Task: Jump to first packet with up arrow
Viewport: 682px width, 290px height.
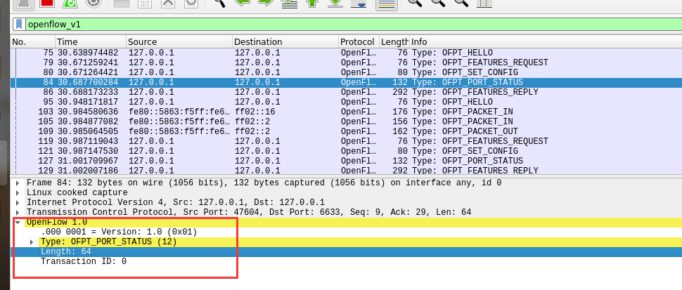Action: (312, 3)
